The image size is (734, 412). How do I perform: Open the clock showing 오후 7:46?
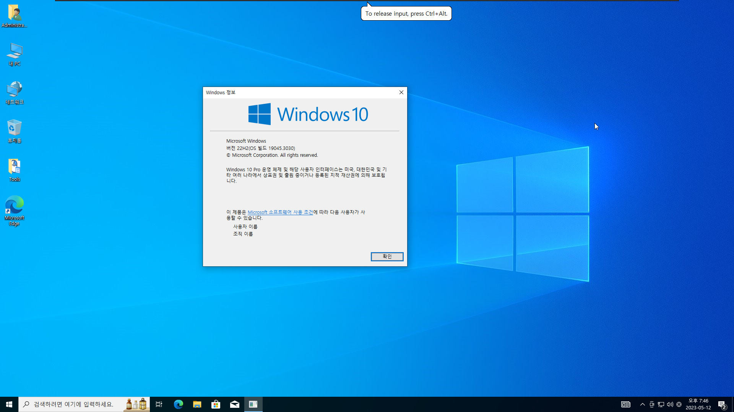(x=698, y=404)
